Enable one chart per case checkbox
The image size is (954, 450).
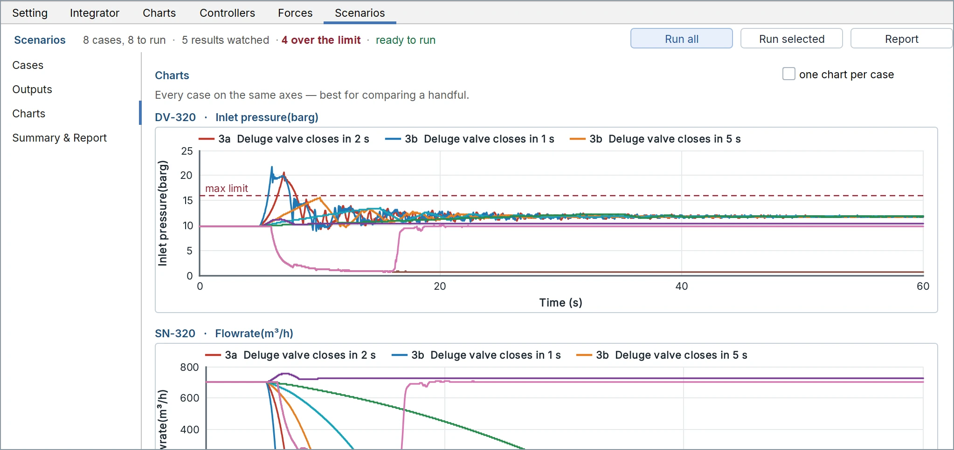pyautogui.click(x=789, y=74)
